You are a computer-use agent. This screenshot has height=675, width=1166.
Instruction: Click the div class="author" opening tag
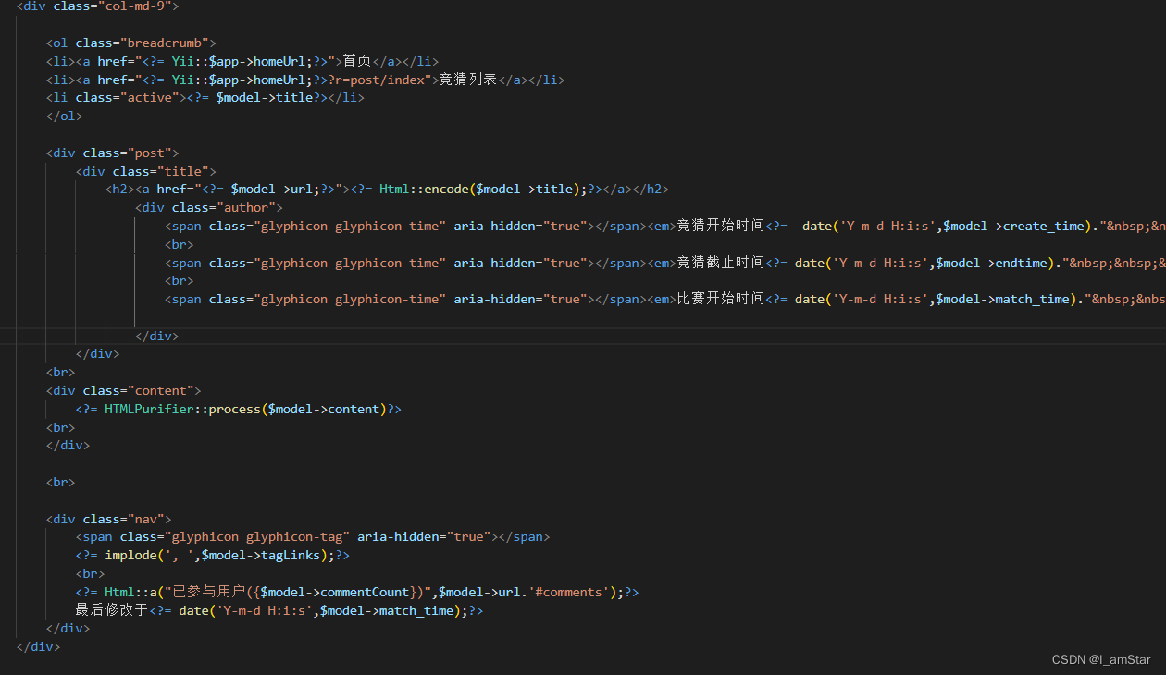coord(209,207)
